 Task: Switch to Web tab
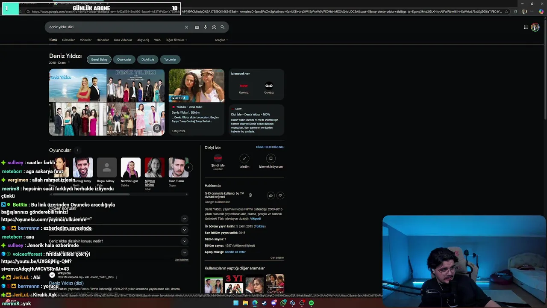(x=157, y=40)
